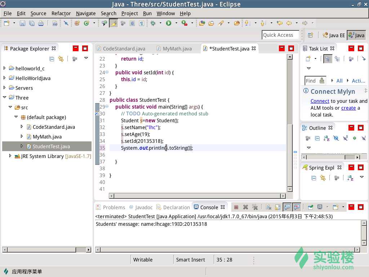Toggle Block Selection Mode button
The width and height of the screenshot is (369, 277).
[132, 23]
